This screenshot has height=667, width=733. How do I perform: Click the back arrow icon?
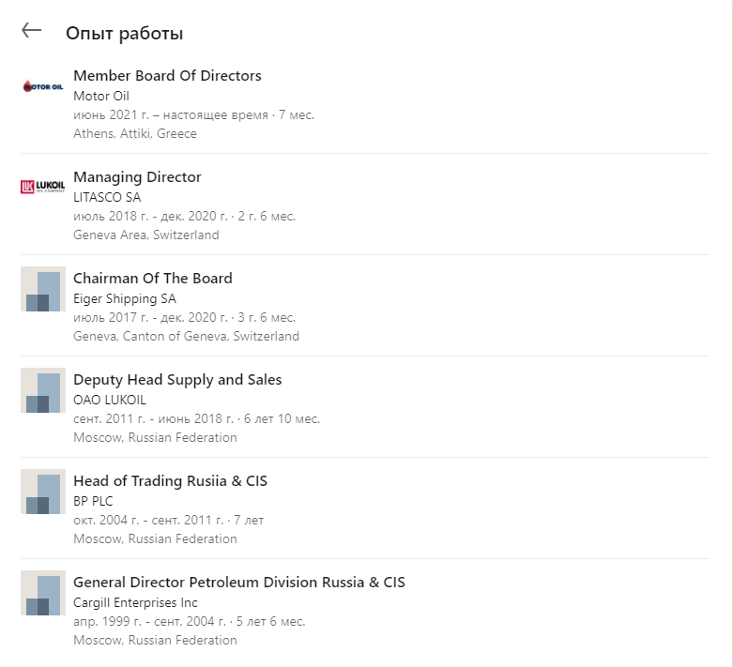tap(32, 30)
